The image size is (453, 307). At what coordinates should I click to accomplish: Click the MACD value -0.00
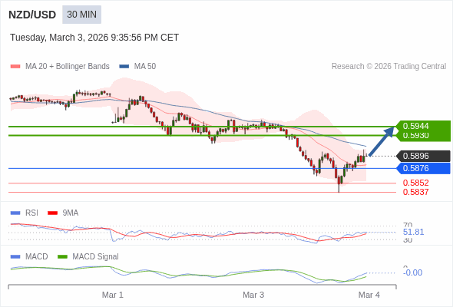coord(413,272)
